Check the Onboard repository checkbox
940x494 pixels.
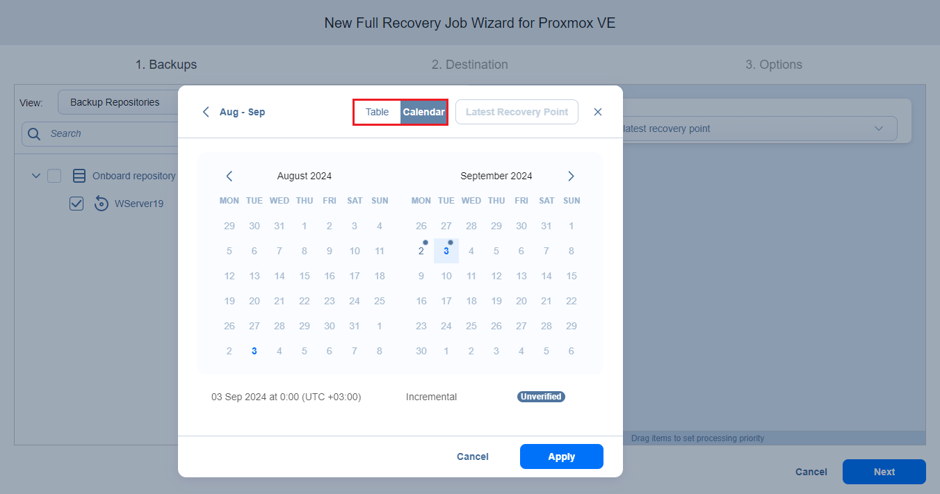[x=54, y=176]
